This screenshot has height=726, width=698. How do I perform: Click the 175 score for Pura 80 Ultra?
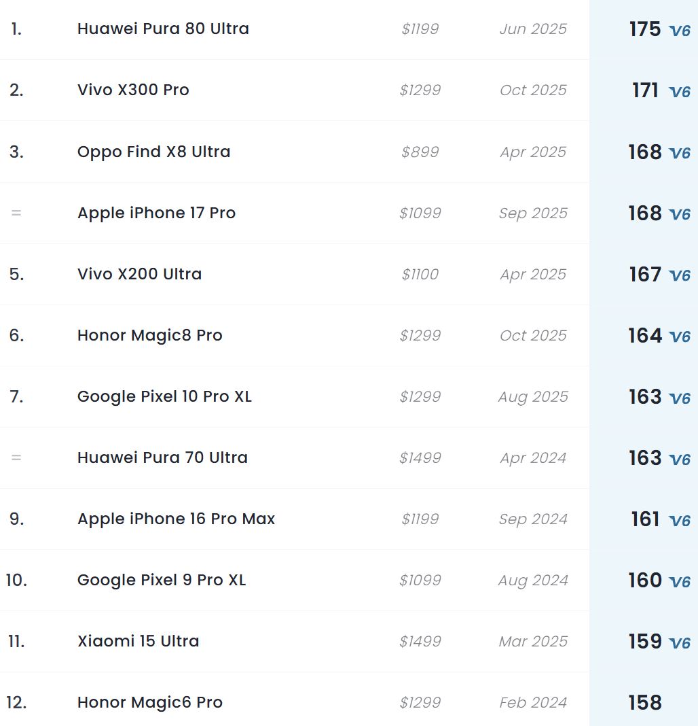point(644,29)
